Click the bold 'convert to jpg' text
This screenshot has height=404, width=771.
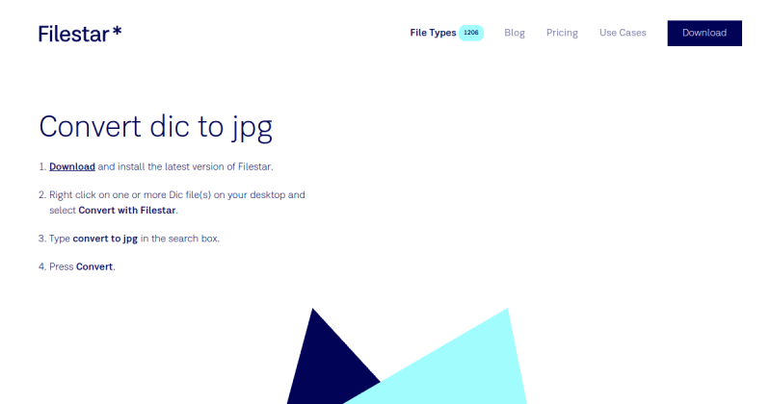[x=105, y=239]
